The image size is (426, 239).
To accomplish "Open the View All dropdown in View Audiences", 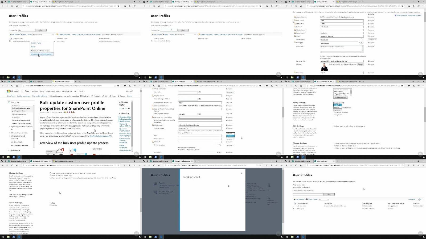I will [x=324, y=199].
